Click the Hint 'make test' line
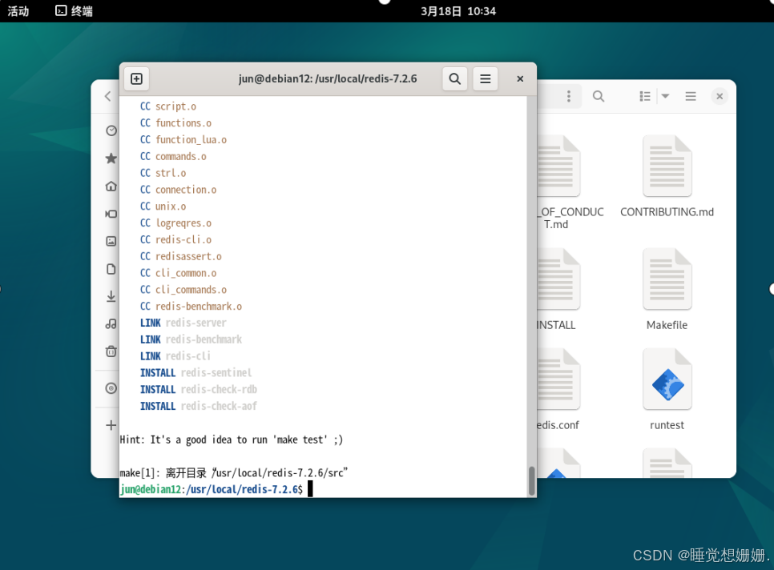Screen dimensions: 774x570 coord(232,440)
